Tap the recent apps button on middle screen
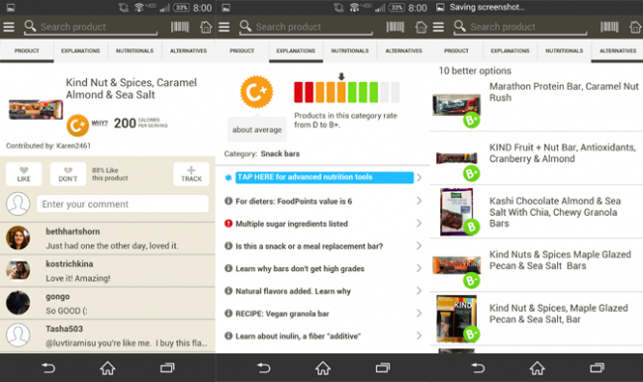 pos(383,368)
